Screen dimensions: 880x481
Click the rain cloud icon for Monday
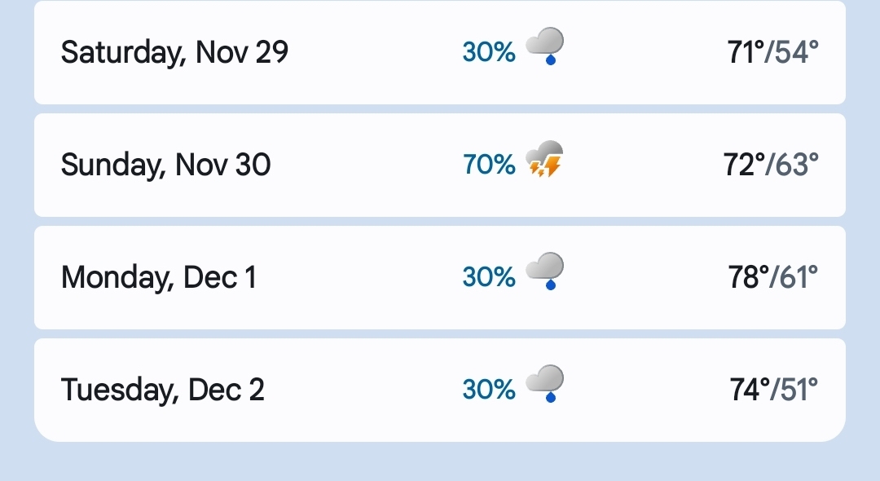tap(545, 272)
